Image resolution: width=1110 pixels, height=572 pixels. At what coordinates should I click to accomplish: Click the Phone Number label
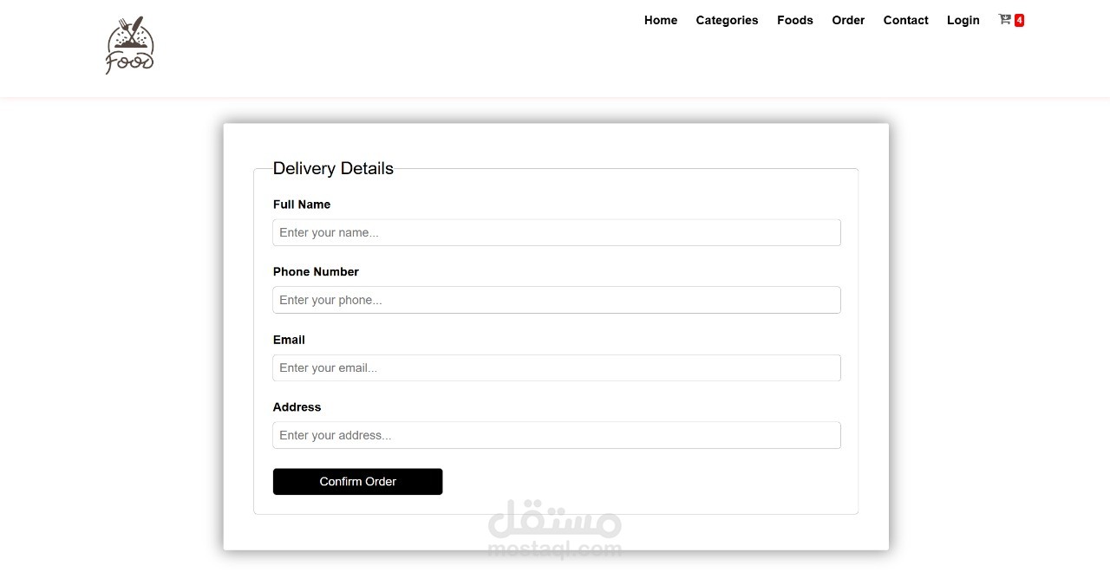pyautogui.click(x=316, y=272)
